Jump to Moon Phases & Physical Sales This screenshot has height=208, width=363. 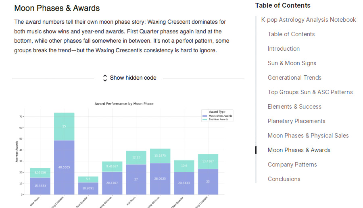[x=308, y=136]
